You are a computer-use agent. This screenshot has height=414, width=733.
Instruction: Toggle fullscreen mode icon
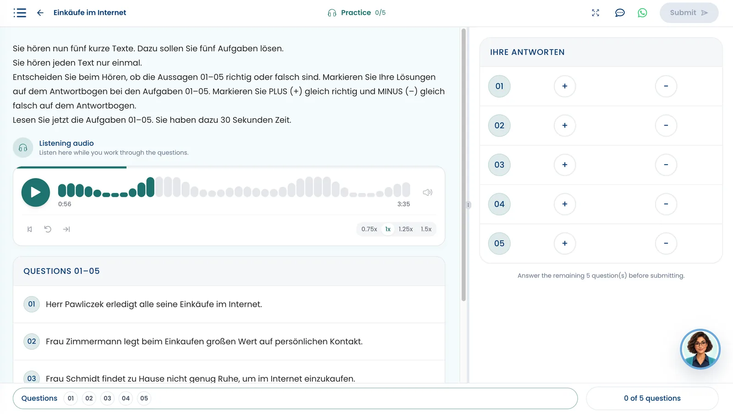(596, 13)
